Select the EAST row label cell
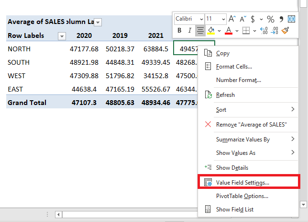The image size is (308, 222). click(15, 89)
